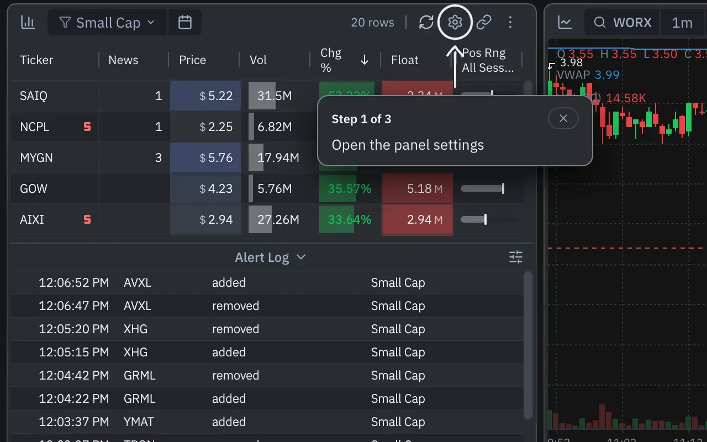Click AIXI's 2.94 M float cell

click(x=418, y=219)
